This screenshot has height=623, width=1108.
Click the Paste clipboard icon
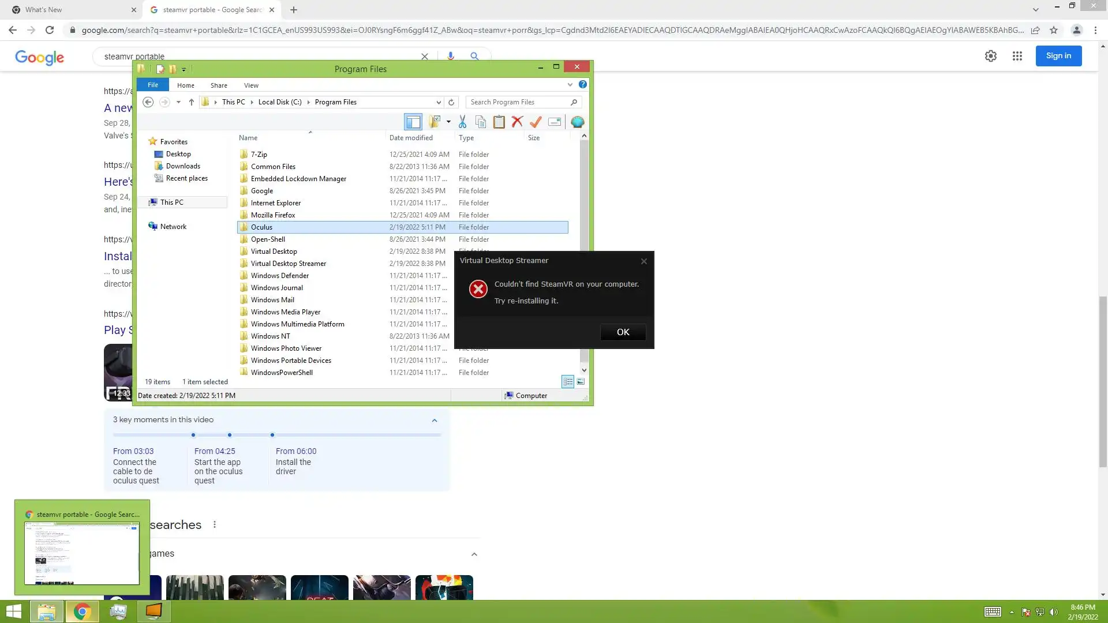tap(499, 122)
